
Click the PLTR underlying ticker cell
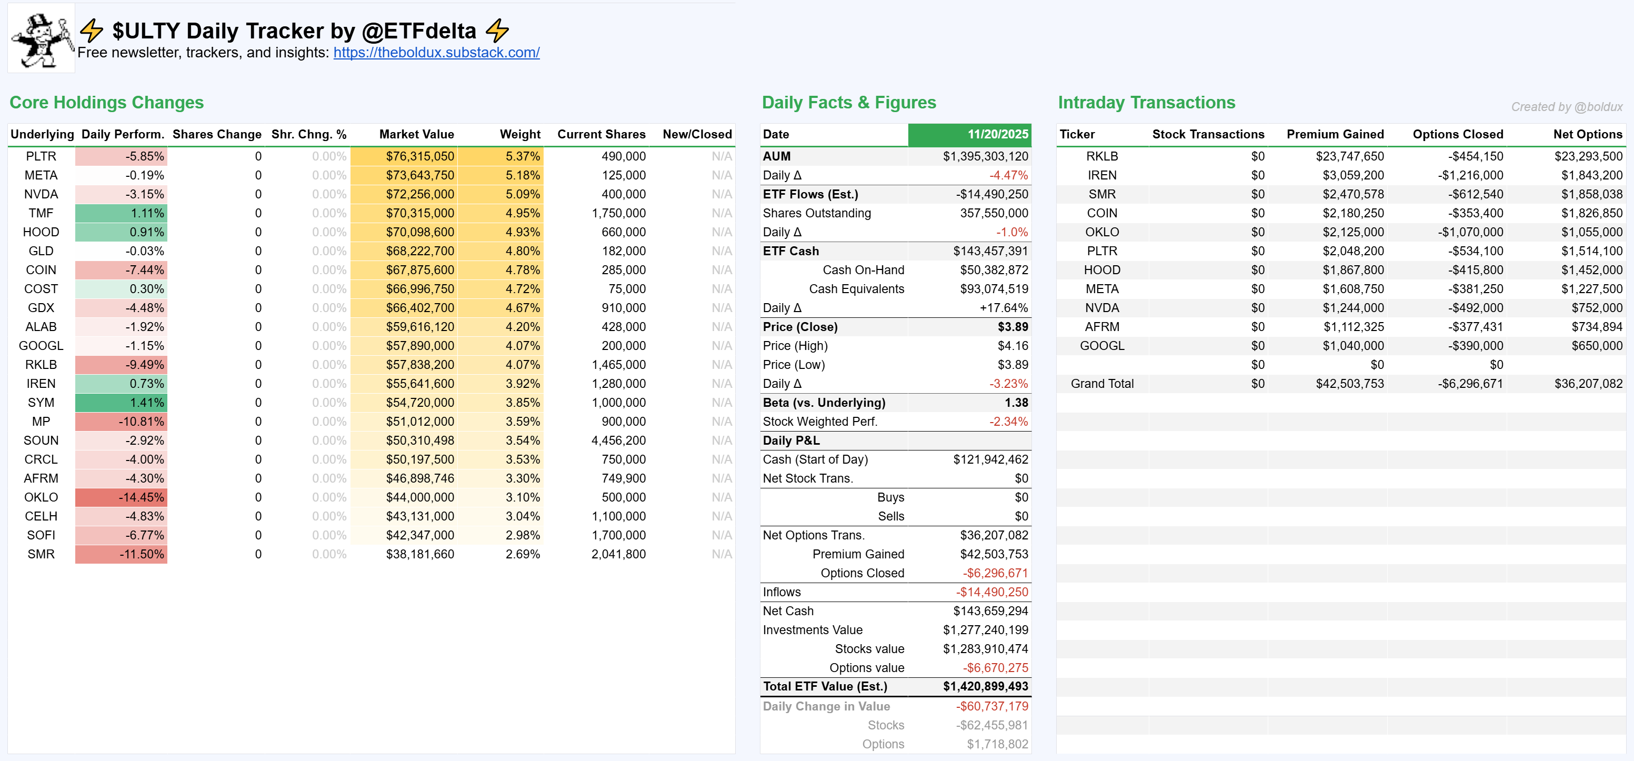41,156
